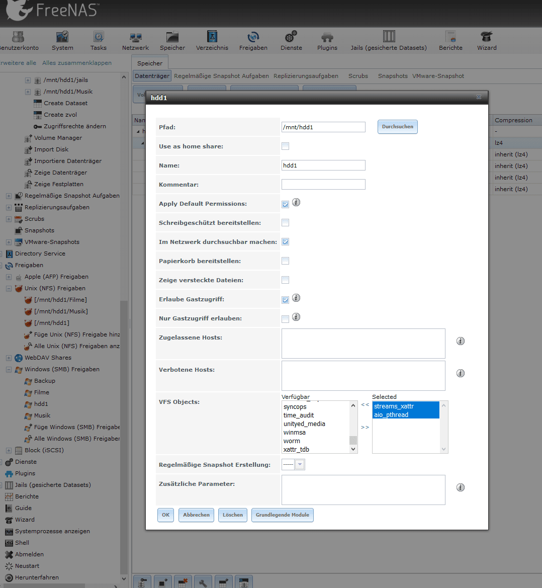This screenshot has height=588, width=542.
Task: Switch to Regelmäßige Snapshot Aufgaben tab
Action: coord(221,76)
